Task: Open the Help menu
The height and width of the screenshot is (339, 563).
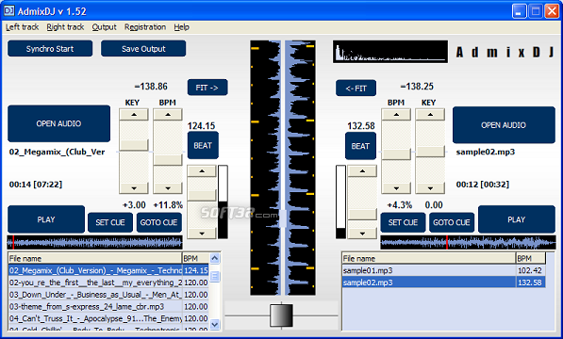Action: 181,27
